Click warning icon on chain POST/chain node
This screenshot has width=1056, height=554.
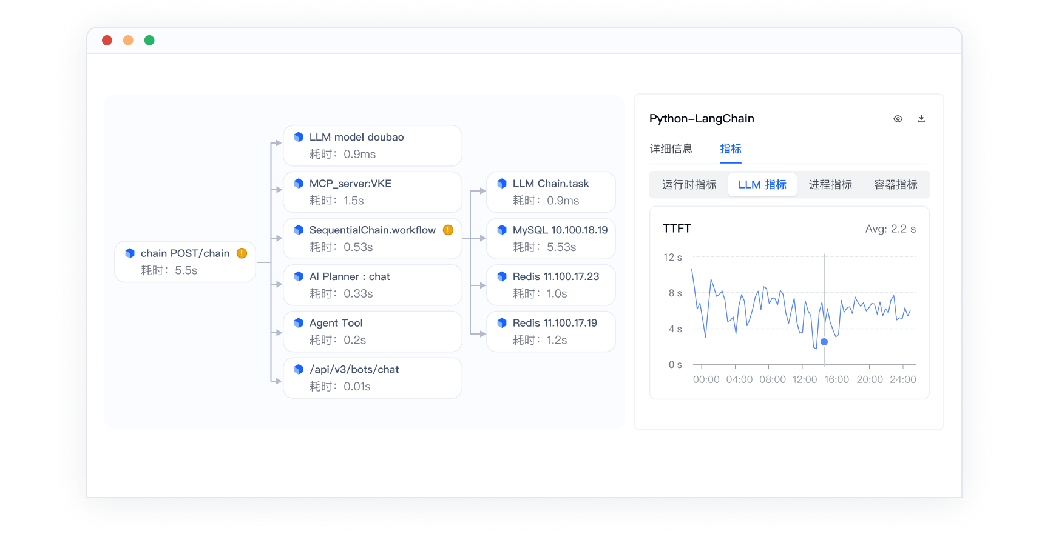(242, 253)
